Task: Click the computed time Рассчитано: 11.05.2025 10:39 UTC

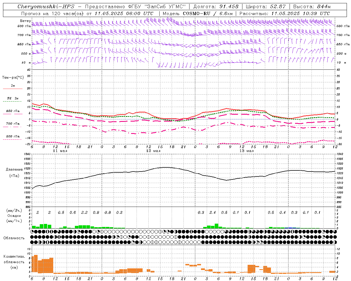Action: pyautogui.click(x=285, y=13)
